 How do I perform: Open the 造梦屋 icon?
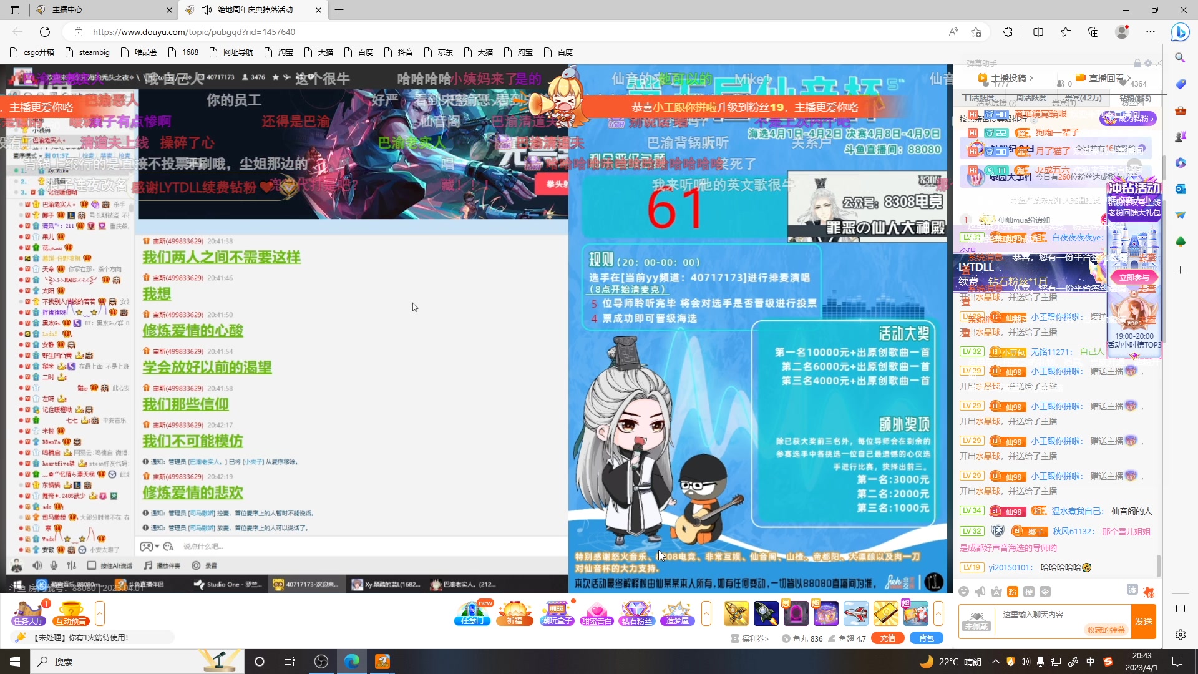click(x=677, y=613)
